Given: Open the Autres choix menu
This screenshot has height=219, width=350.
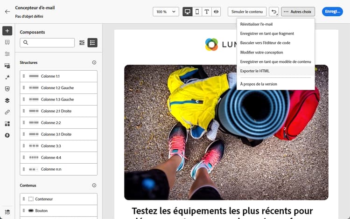Looking at the screenshot, I should pyautogui.click(x=298, y=12).
